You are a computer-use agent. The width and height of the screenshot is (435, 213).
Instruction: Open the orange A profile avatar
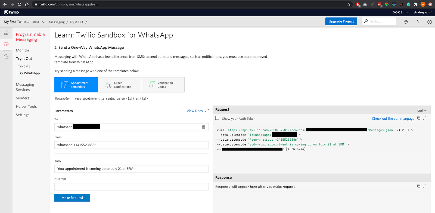click(423, 4)
